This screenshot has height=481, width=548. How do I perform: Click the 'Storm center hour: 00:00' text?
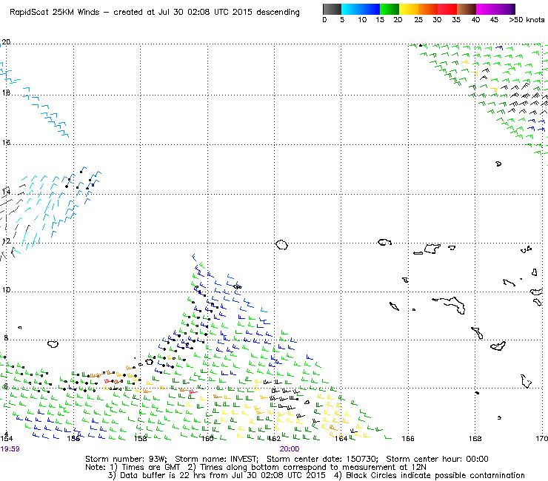437,459
